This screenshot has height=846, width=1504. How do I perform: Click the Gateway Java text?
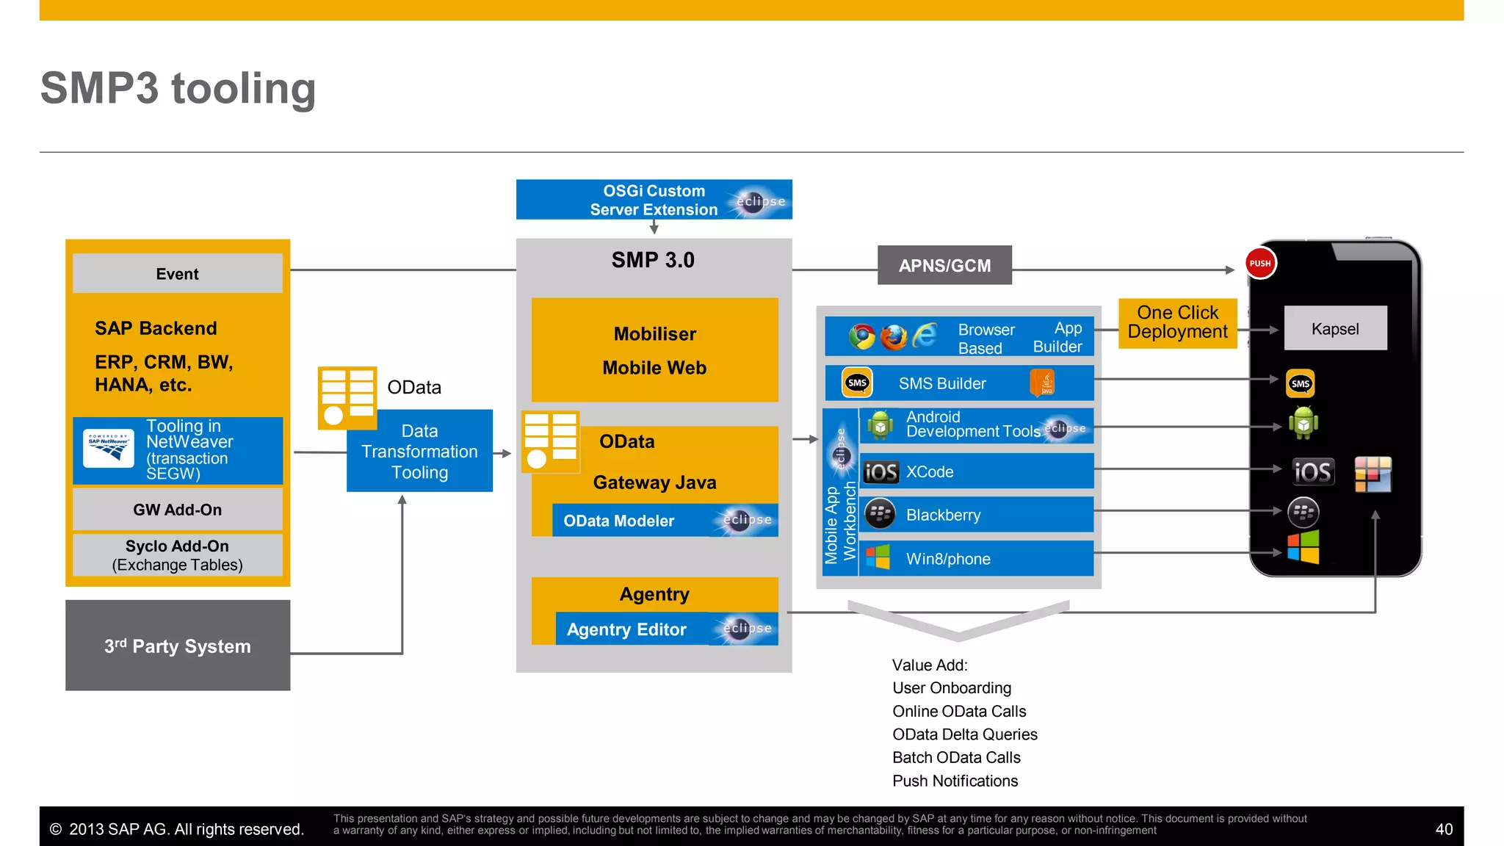tap(654, 482)
